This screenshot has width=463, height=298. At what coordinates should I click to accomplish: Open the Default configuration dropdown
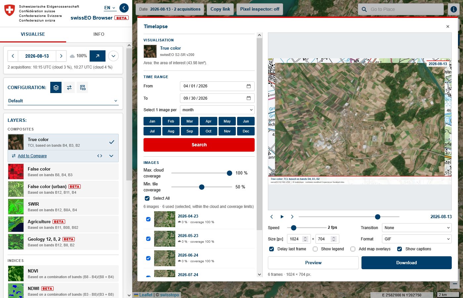[63, 101]
